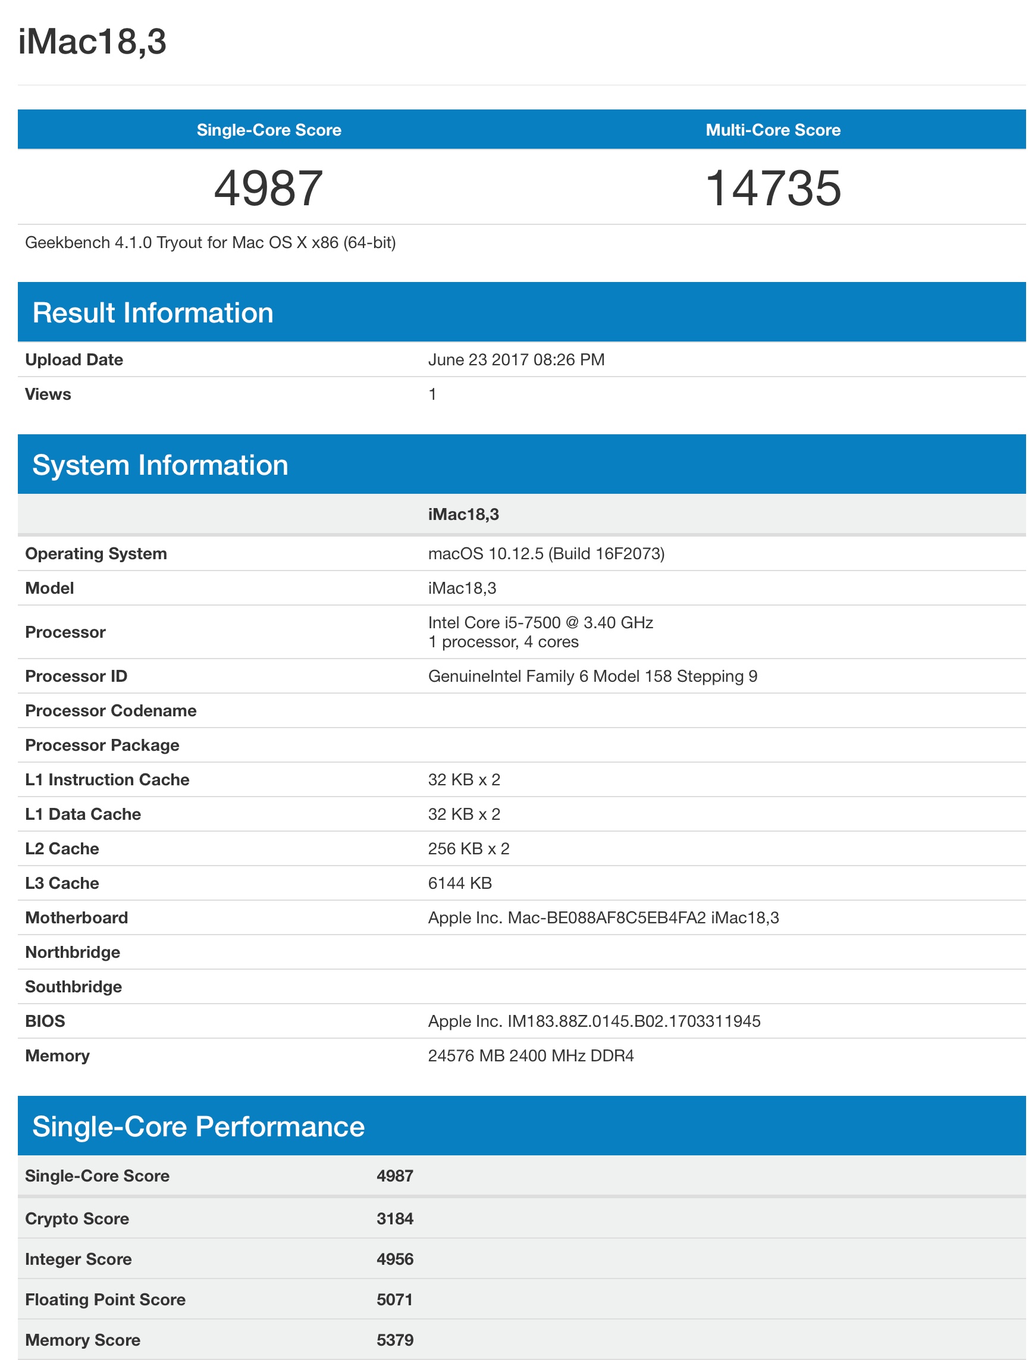The height and width of the screenshot is (1360, 1035).
Task: Click the Model row label
Action: [49, 588]
